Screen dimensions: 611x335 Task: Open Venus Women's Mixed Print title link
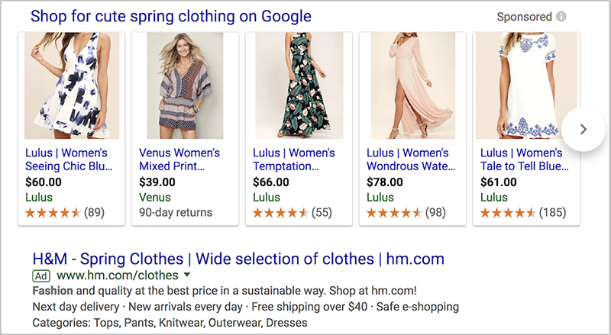coord(179,159)
